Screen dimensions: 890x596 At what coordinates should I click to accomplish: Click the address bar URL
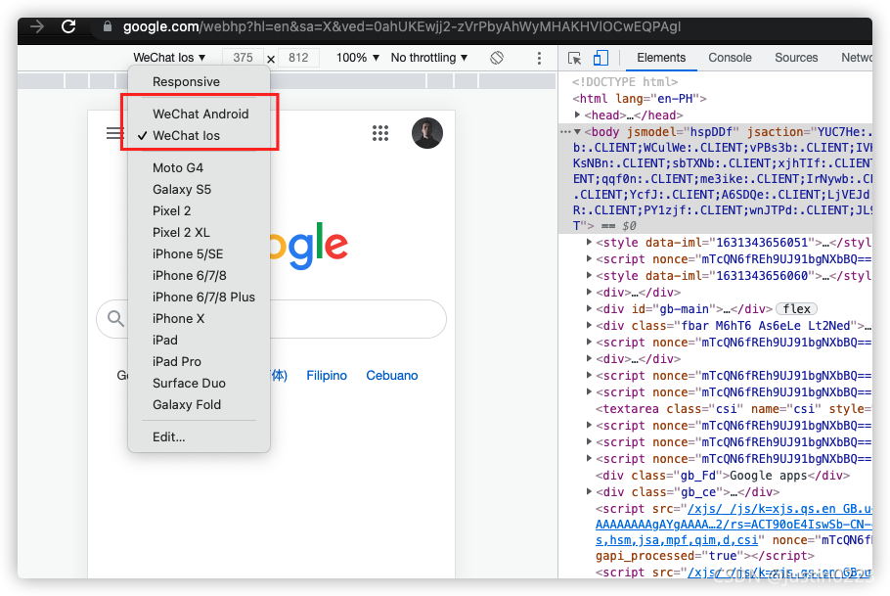(x=401, y=26)
